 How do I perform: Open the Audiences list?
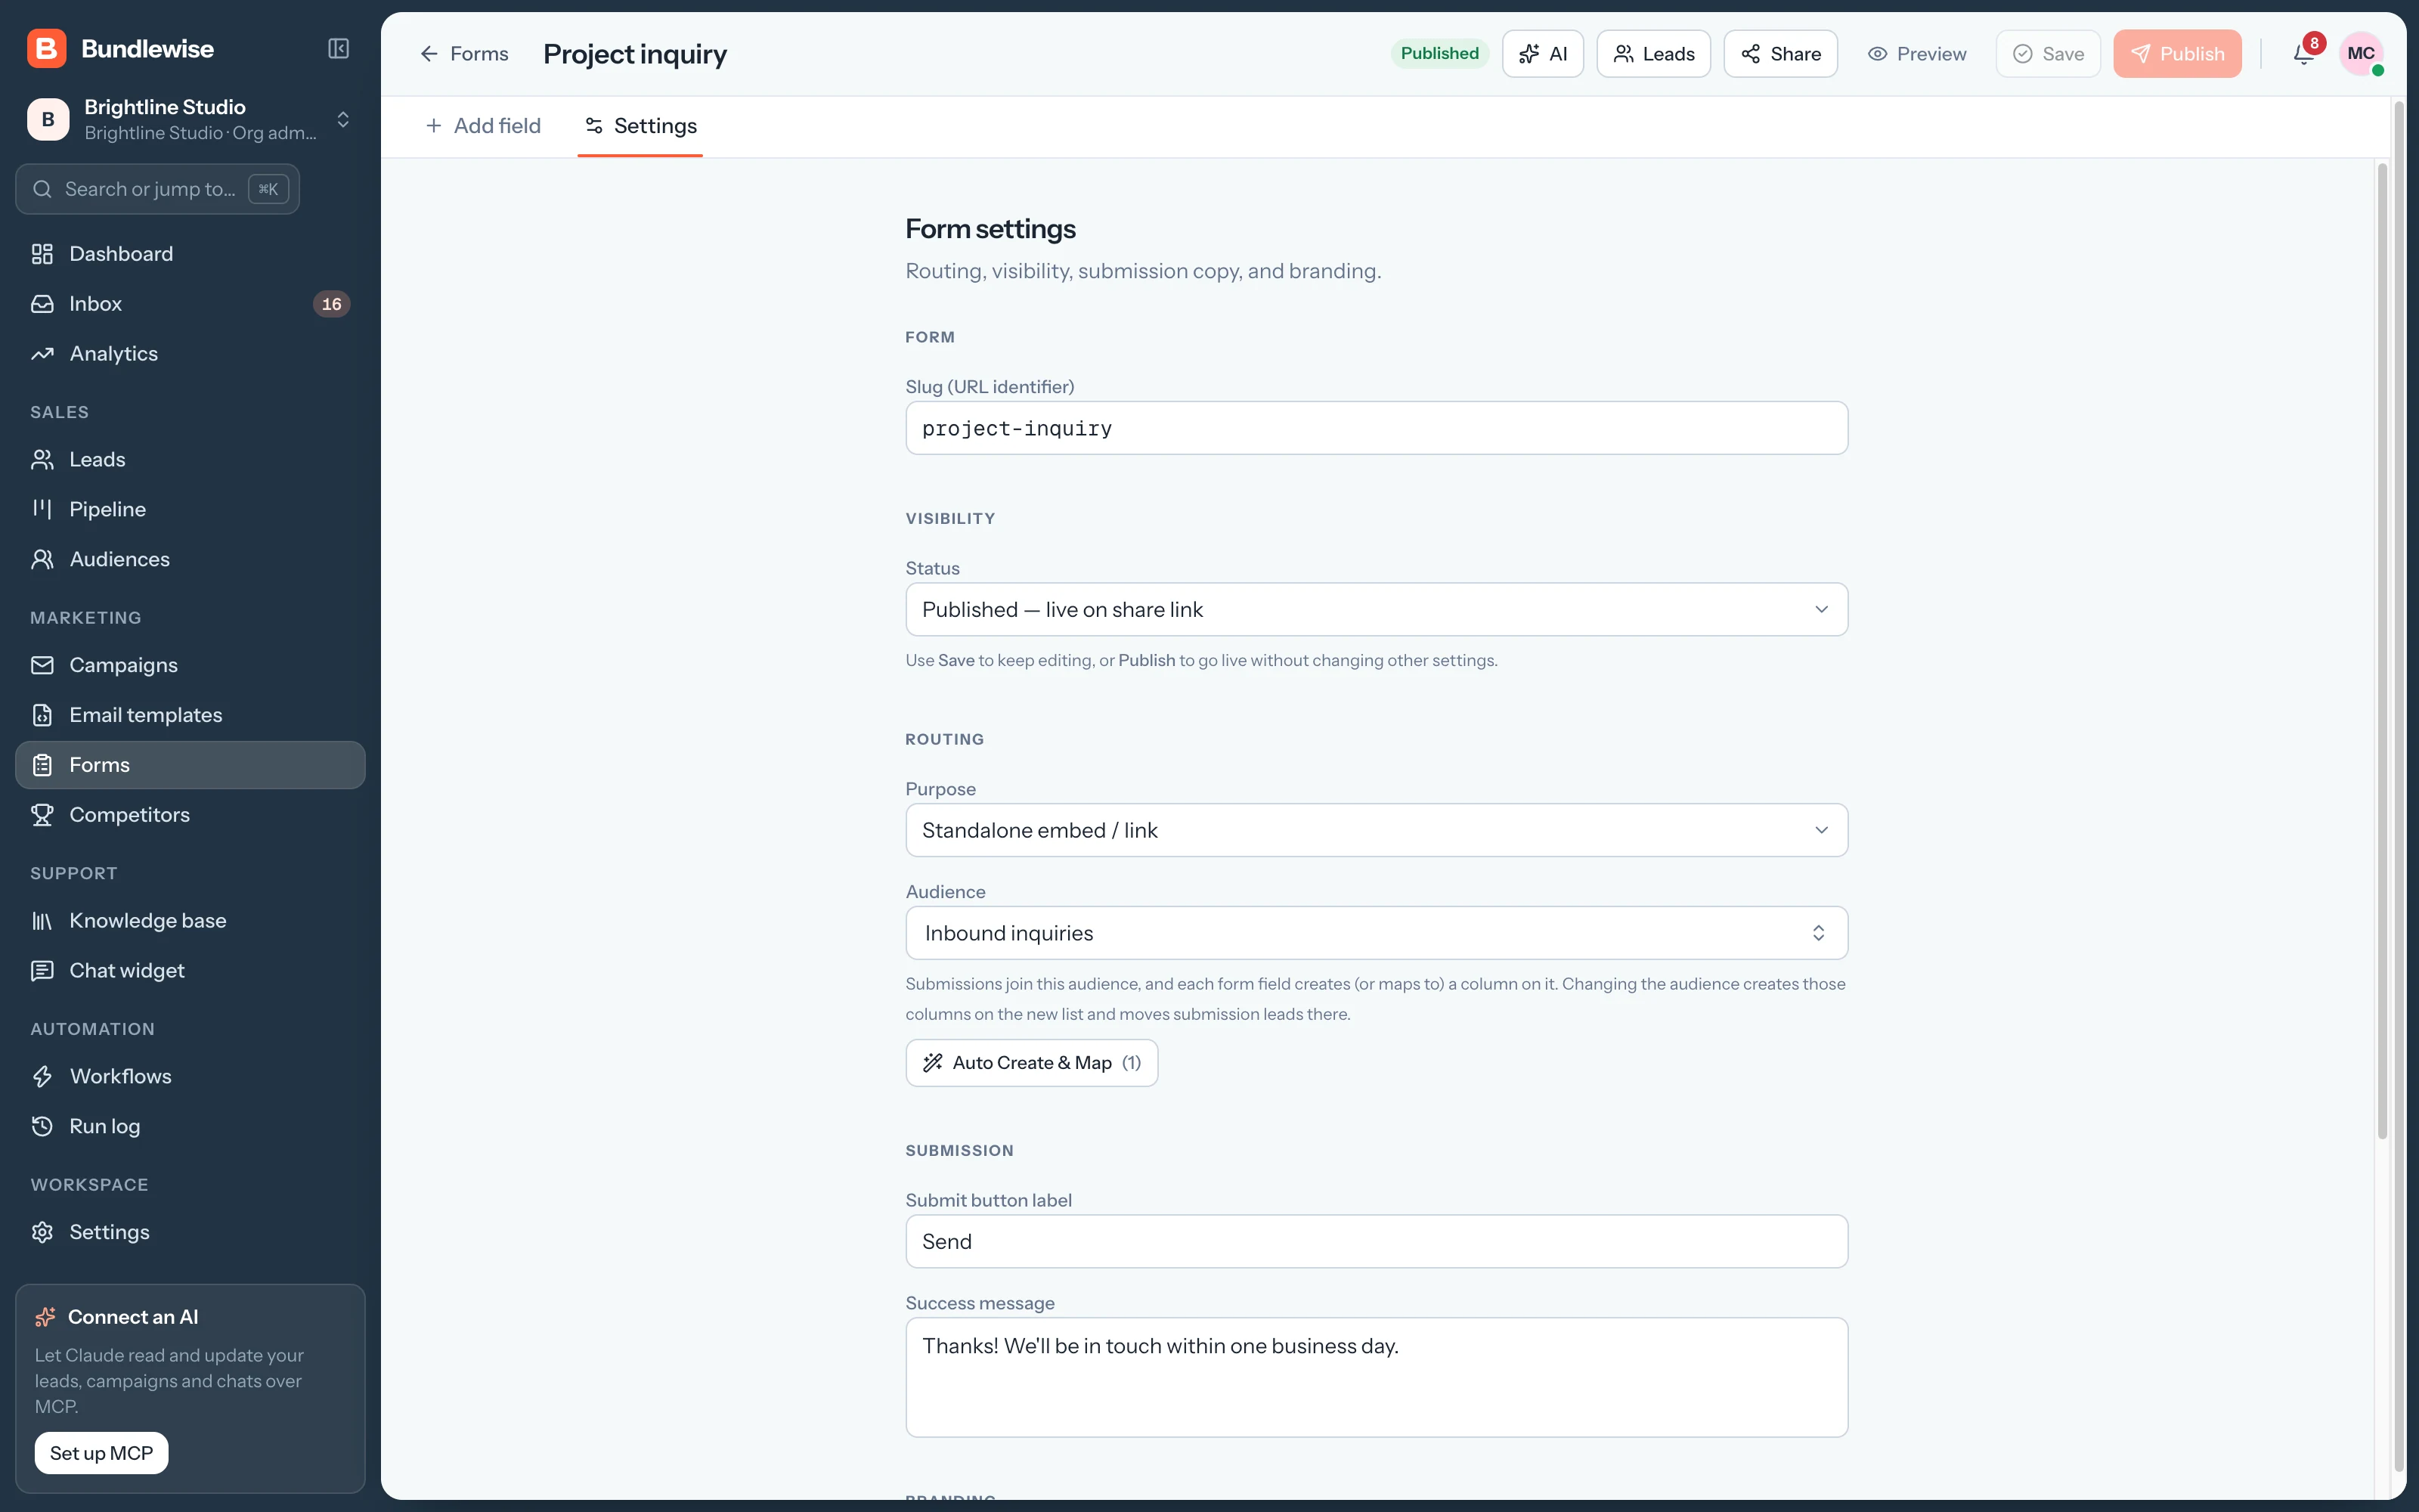click(x=190, y=560)
